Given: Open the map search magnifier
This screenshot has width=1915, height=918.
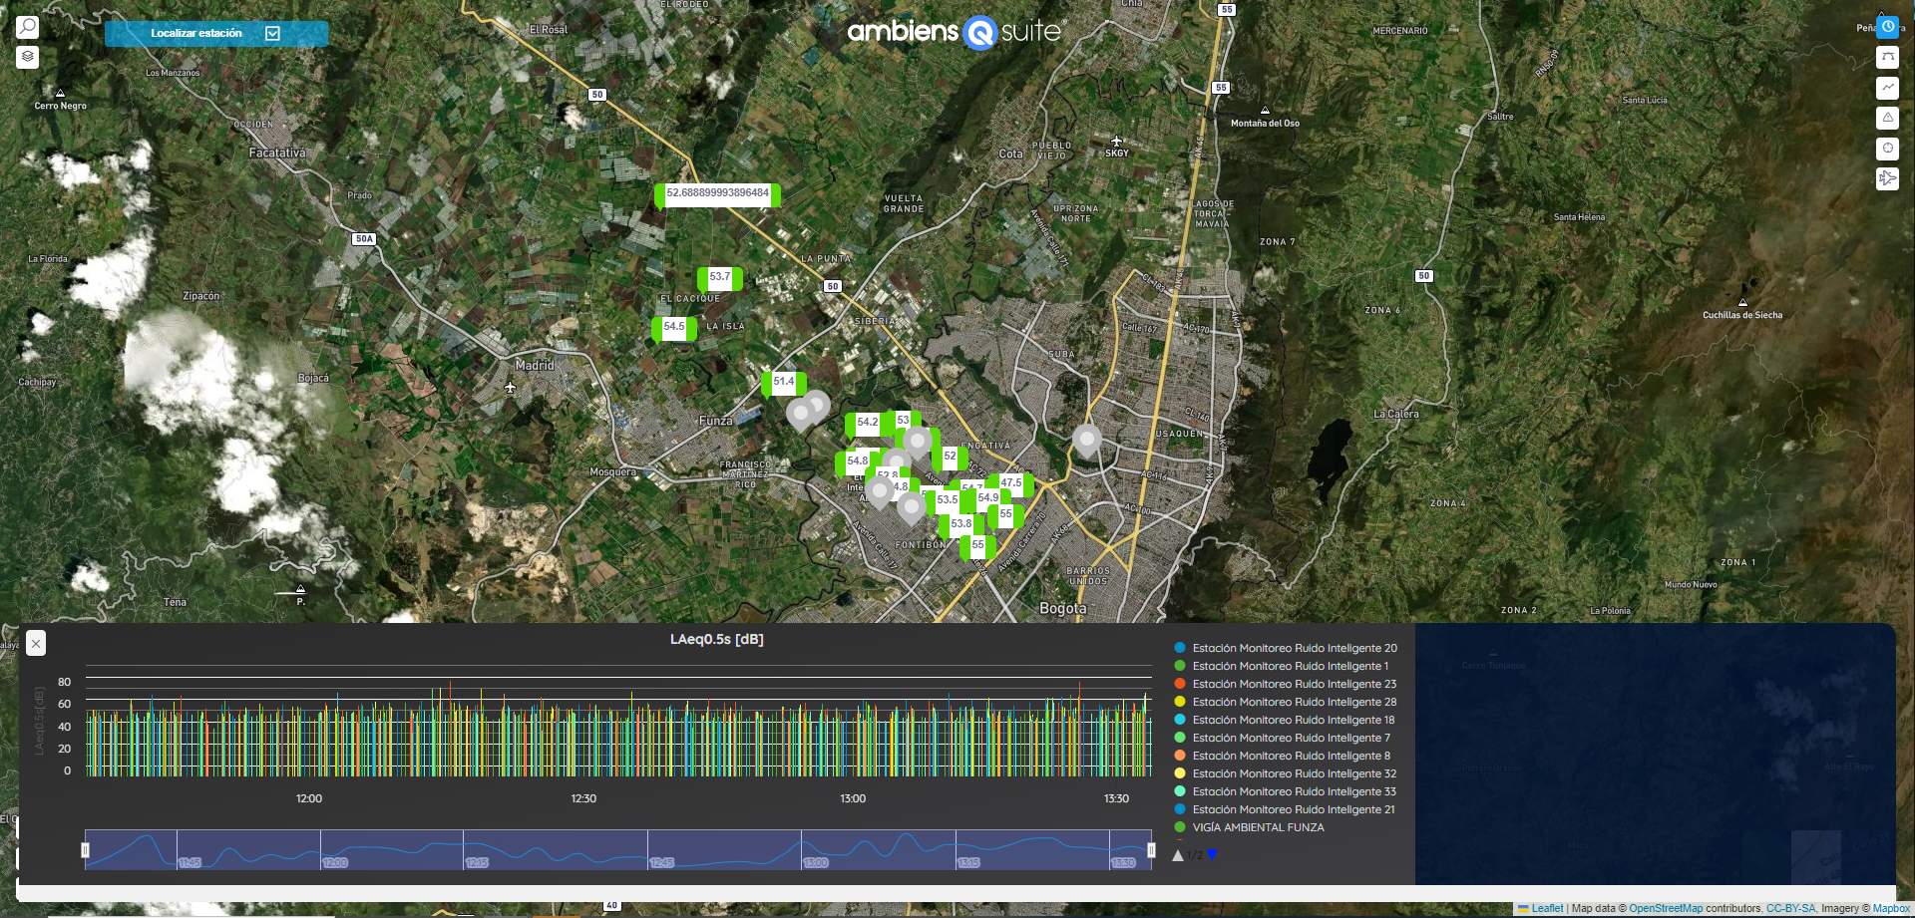Looking at the screenshot, I should tap(28, 27).
